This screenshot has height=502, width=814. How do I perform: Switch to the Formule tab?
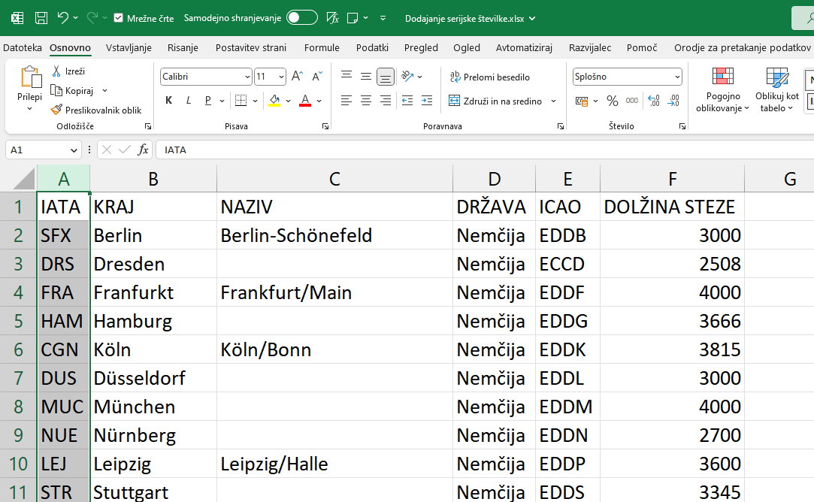[322, 48]
